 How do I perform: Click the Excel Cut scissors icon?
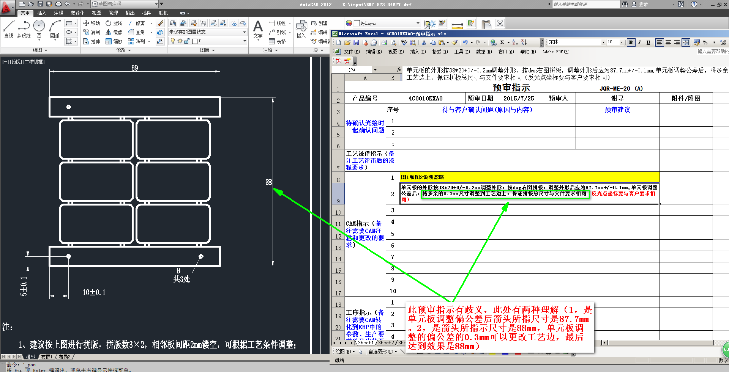click(424, 42)
